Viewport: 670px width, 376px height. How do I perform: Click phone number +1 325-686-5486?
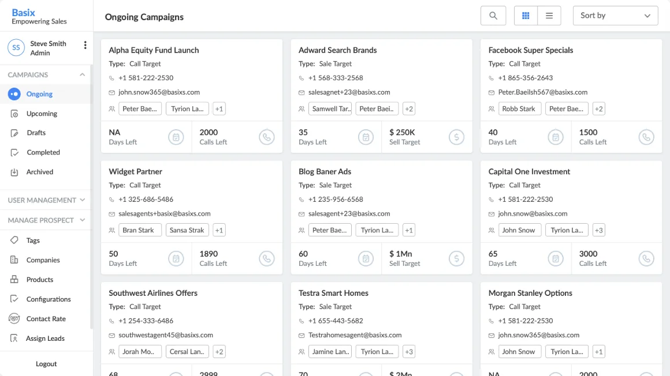(146, 200)
